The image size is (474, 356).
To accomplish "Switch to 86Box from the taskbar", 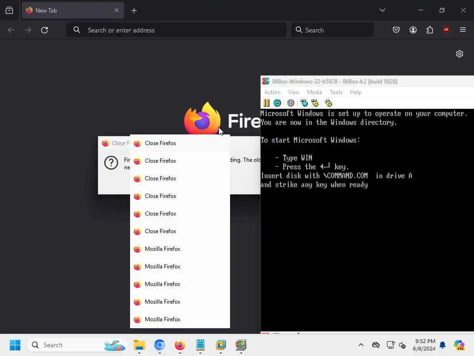I will [x=241, y=345].
